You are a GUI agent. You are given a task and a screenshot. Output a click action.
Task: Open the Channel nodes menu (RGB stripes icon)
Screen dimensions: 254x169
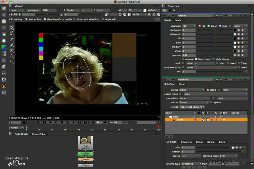[x=4, y=28]
